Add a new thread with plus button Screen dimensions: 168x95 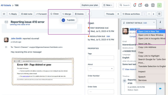[118, 14]
